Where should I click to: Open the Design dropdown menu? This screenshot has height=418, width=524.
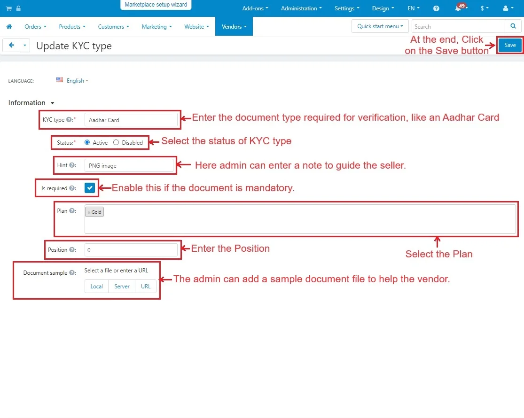(x=383, y=8)
